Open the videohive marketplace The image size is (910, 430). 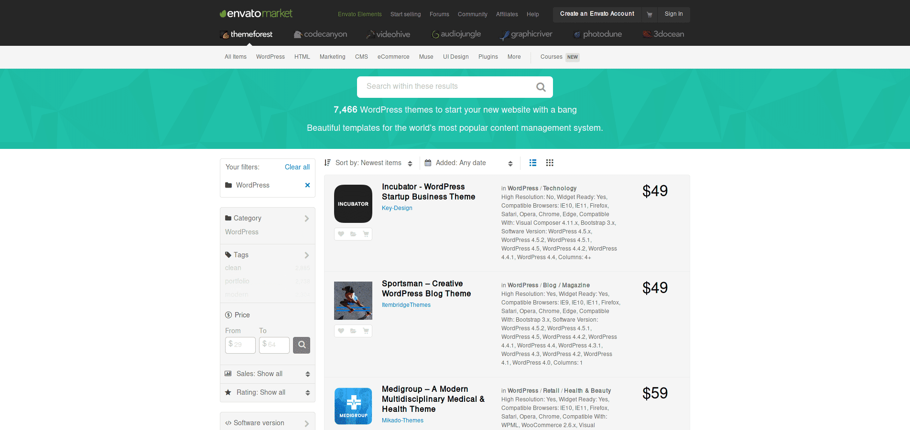click(388, 34)
